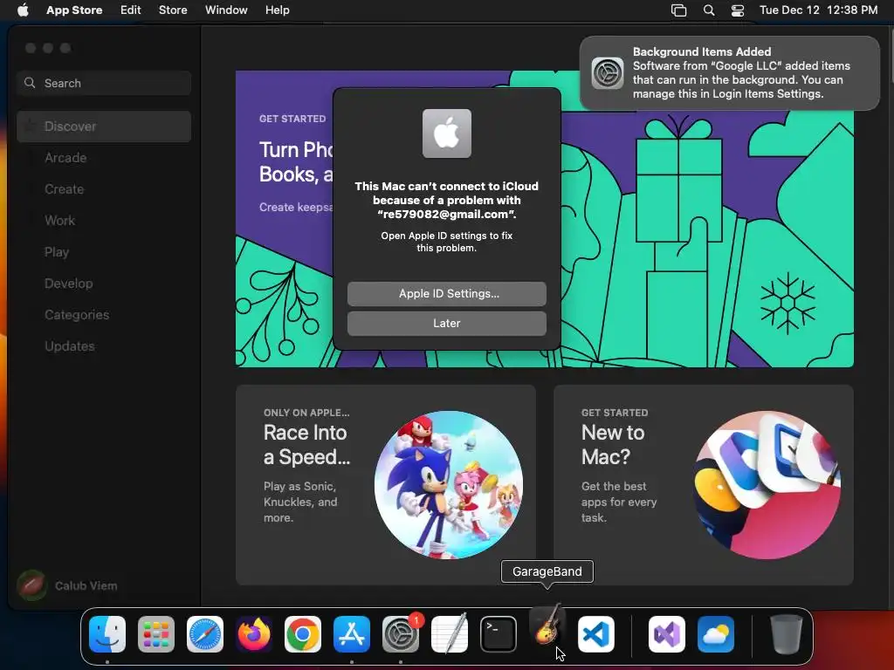Image resolution: width=894 pixels, height=670 pixels.
Task: Click the App Store Dock icon
Action: 352,634
